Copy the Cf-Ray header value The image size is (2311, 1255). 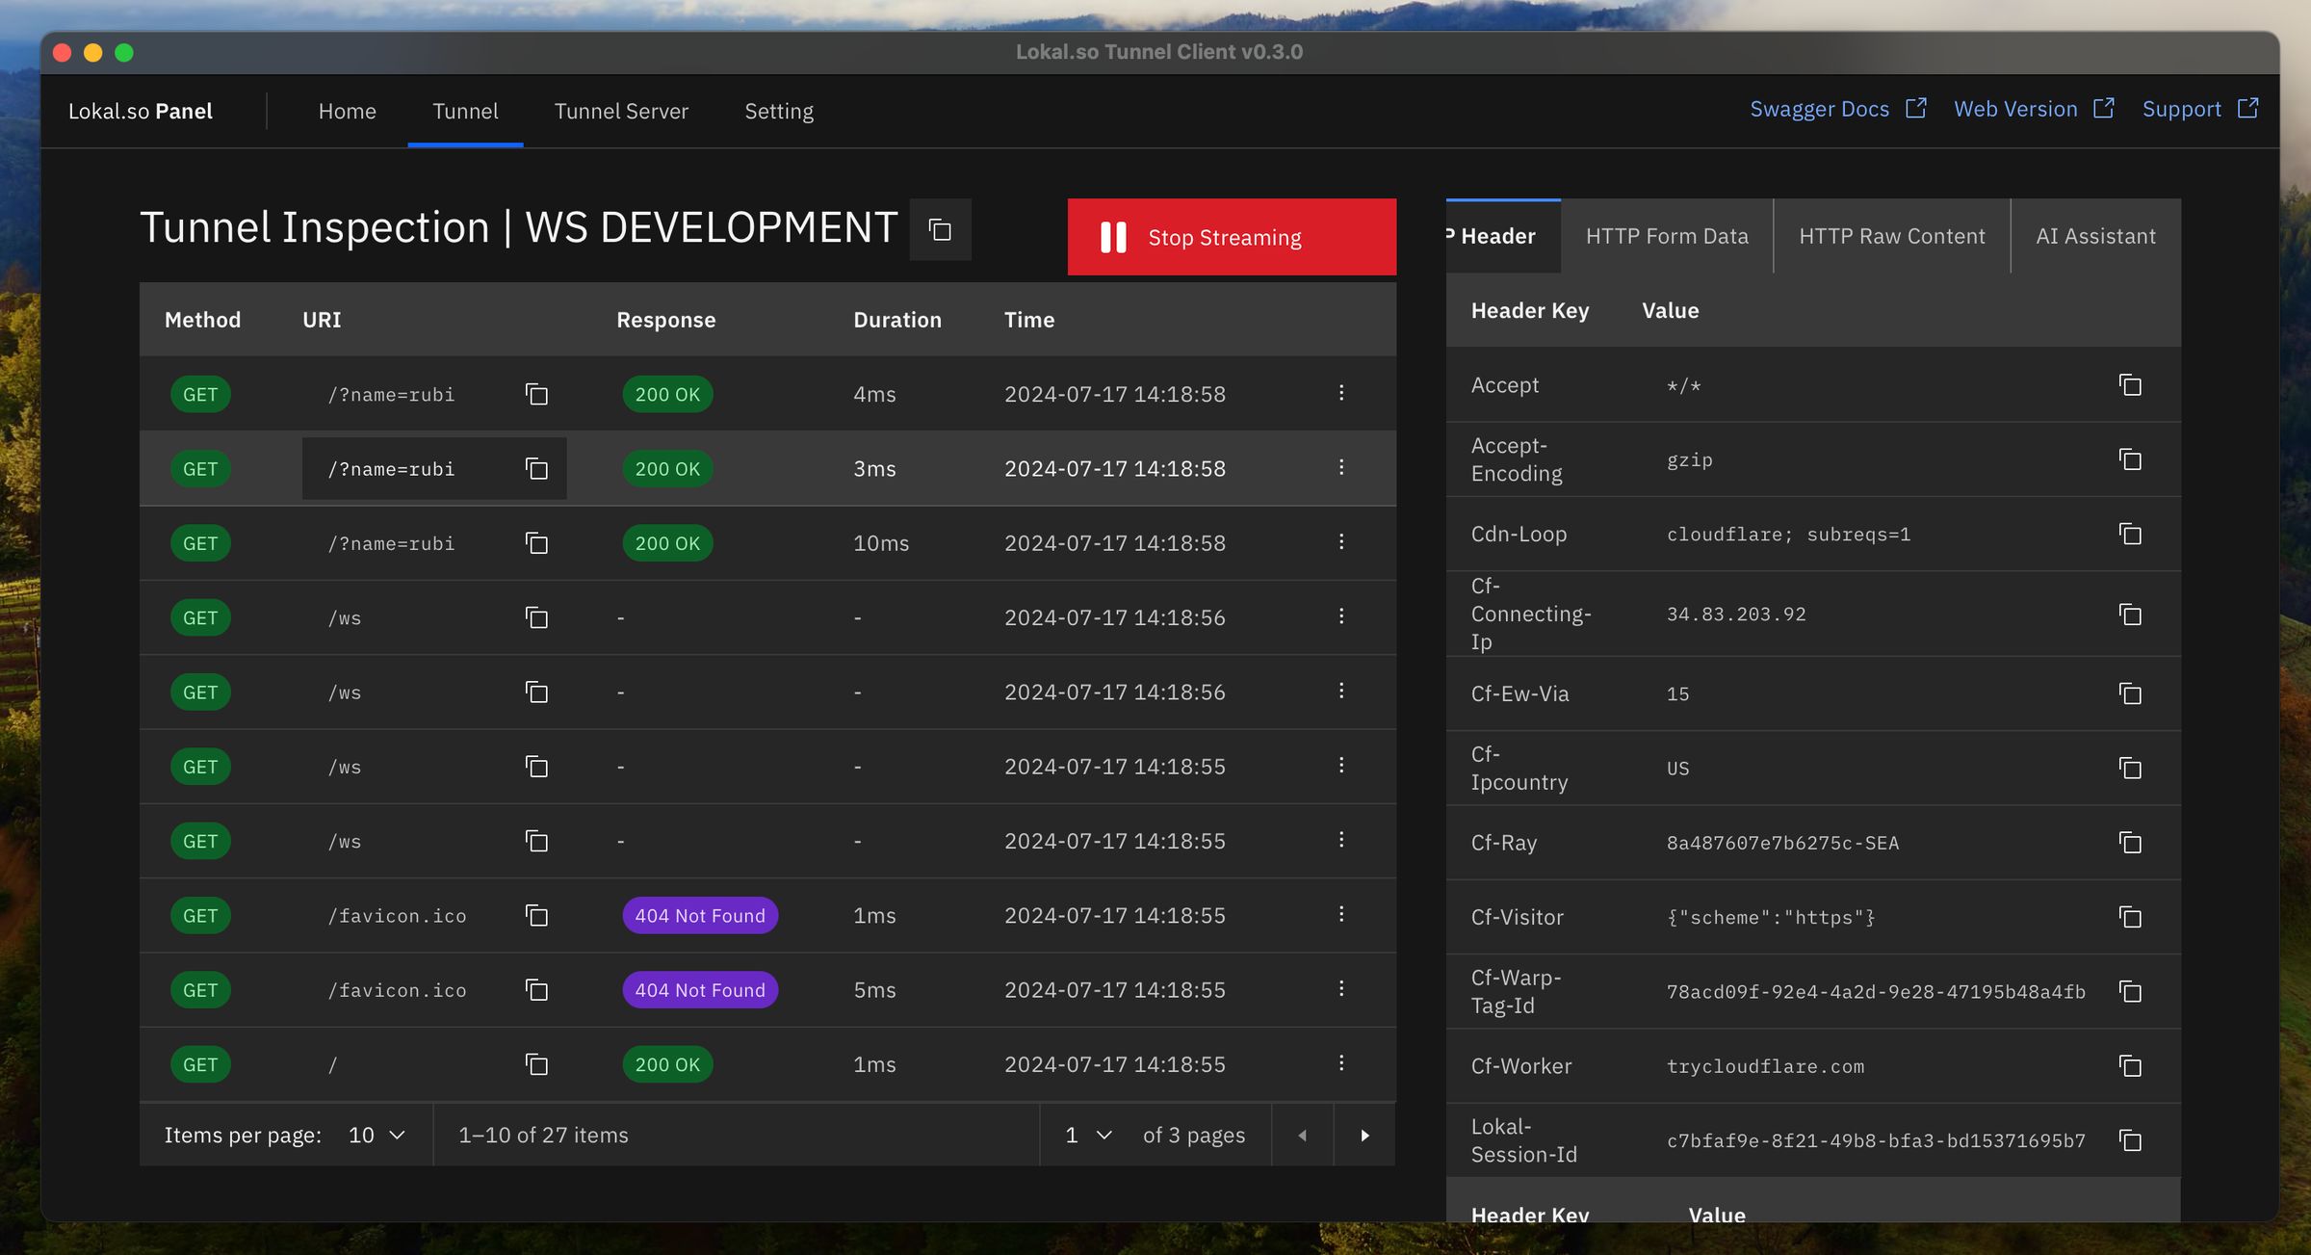pyautogui.click(x=2131, y=842)
